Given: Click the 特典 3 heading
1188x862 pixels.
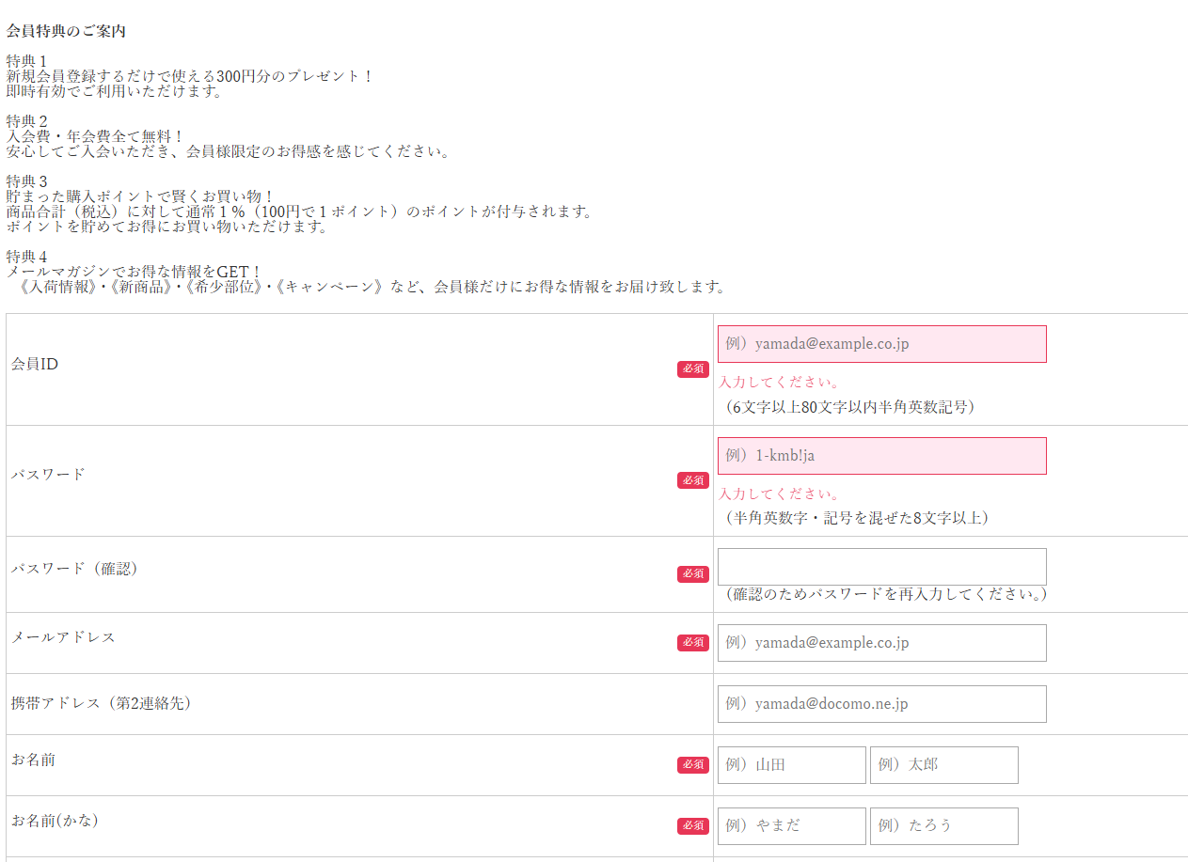Looking at the screenshot, I should pos(26,180).
